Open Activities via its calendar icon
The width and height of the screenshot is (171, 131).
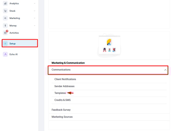click(x=5, y=33)
